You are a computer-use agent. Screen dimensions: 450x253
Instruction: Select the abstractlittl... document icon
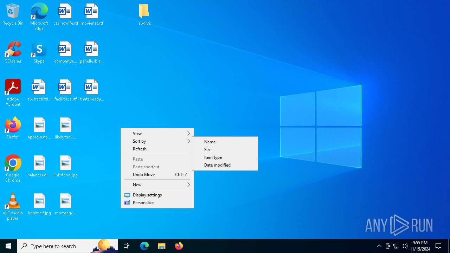(x=39, y=90)
